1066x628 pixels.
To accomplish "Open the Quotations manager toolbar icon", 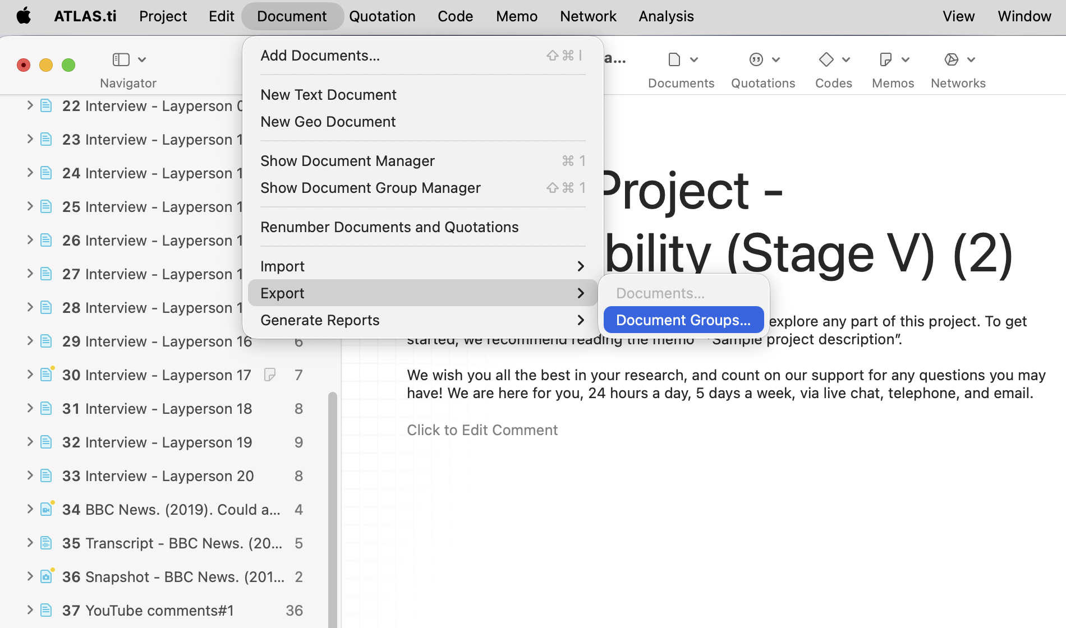I will point(756,59).
